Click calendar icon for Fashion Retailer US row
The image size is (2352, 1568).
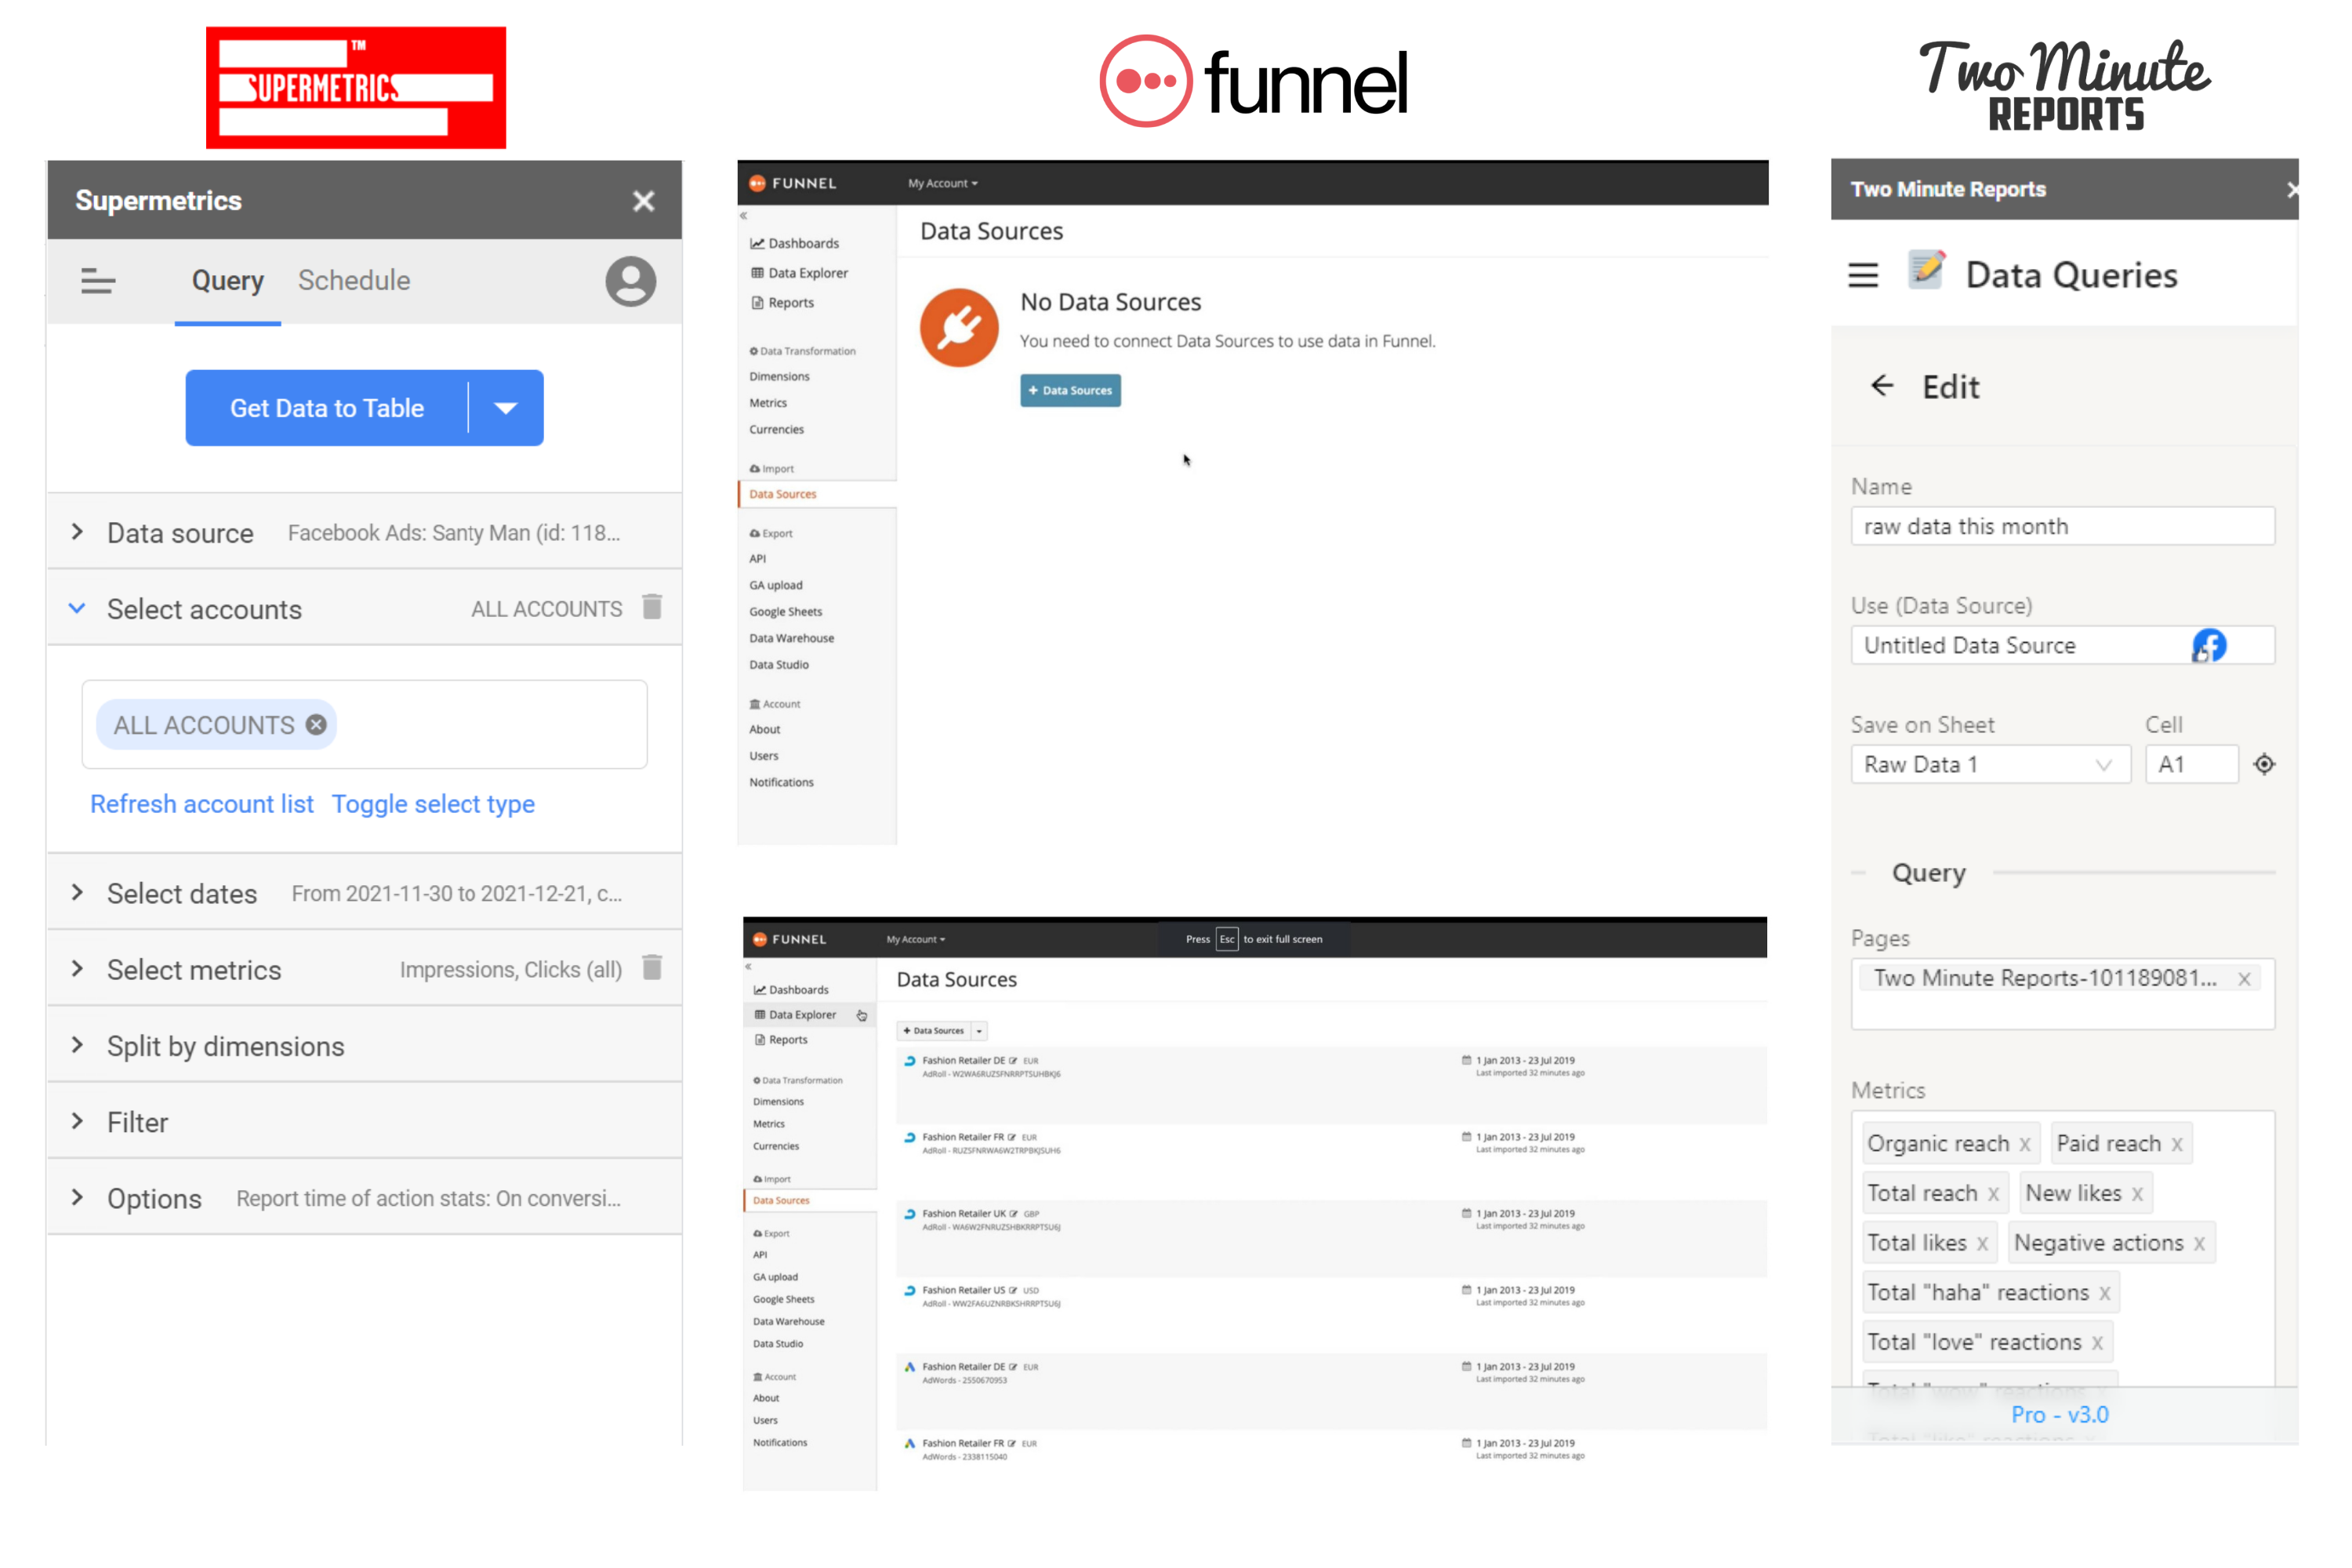click(1466, 1290)
